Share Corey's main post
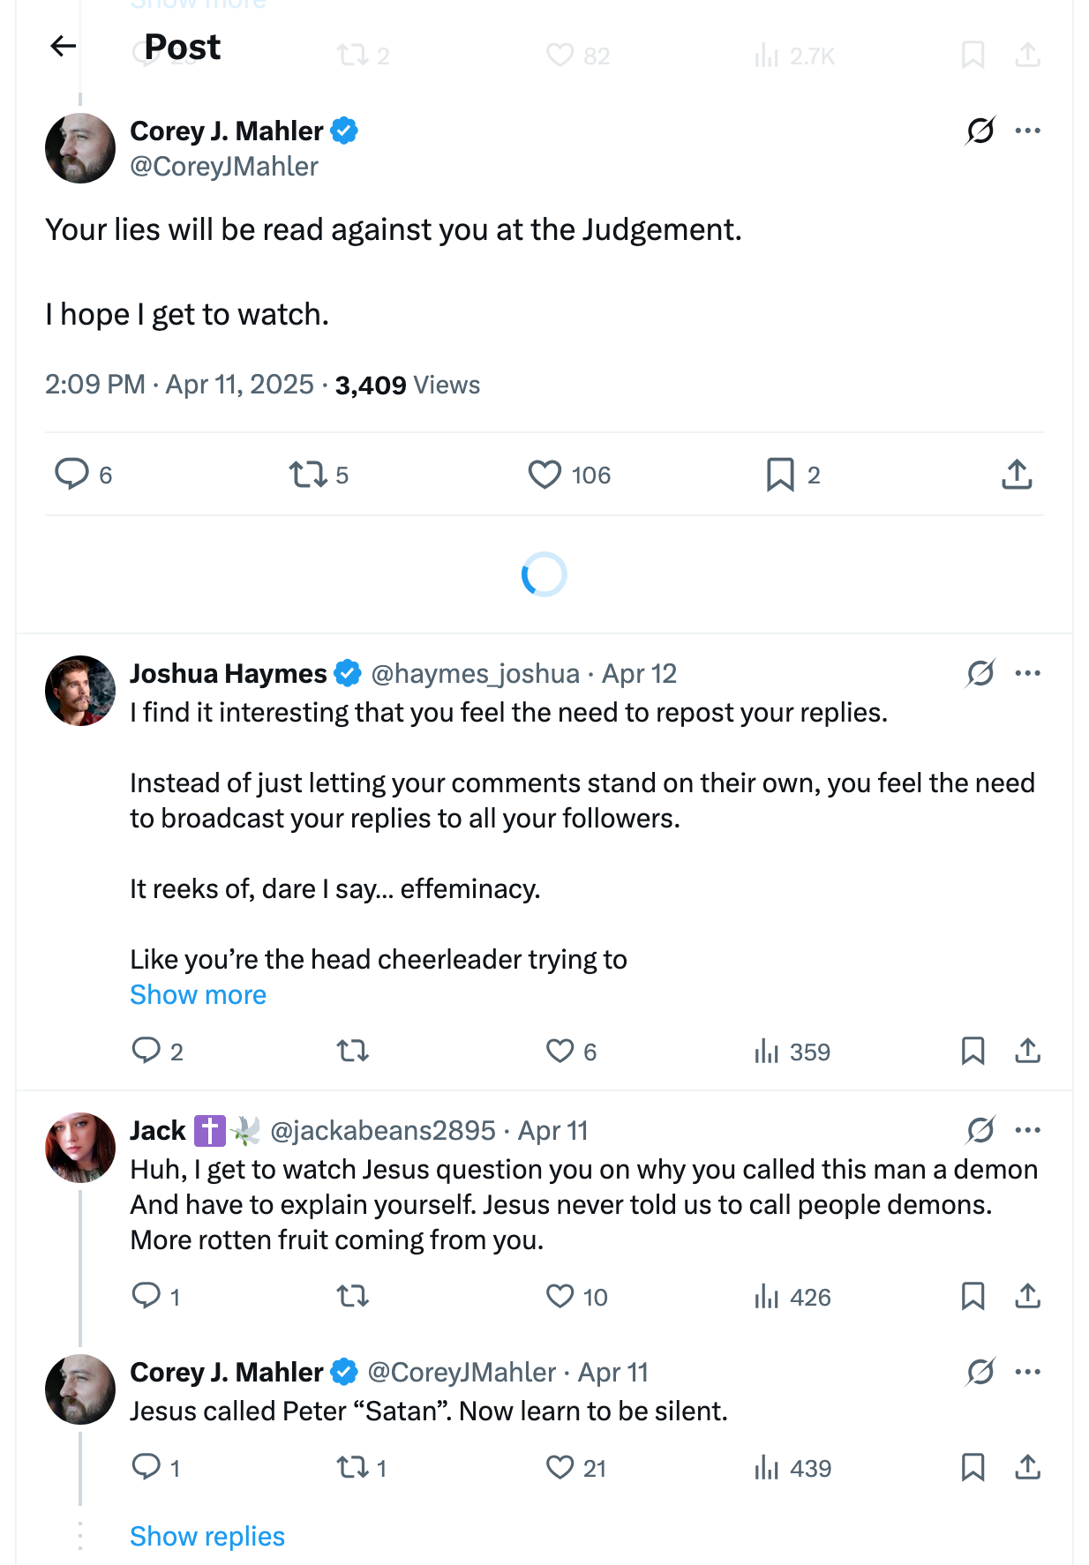 (1017, 474)
